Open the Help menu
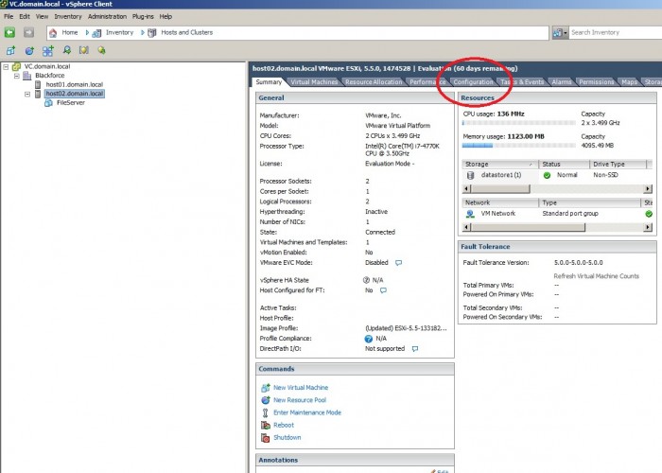This screenshot has width=662, height=473. click(x=165, y=16)
